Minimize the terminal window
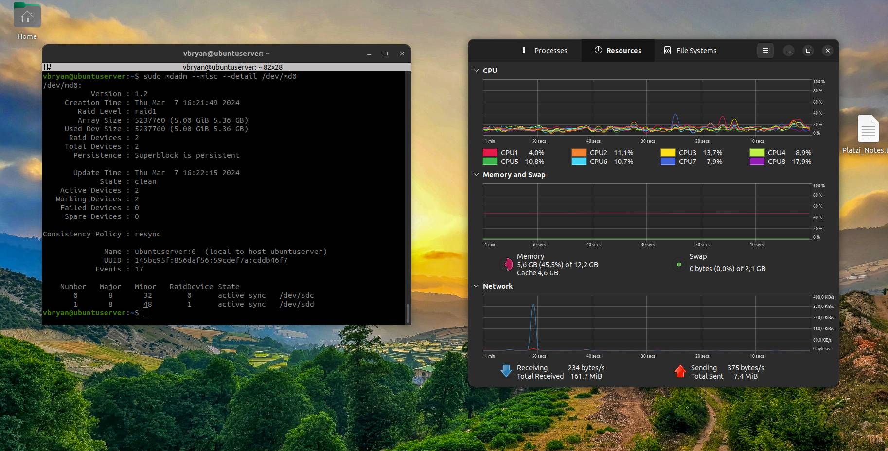 click(369, 54)
